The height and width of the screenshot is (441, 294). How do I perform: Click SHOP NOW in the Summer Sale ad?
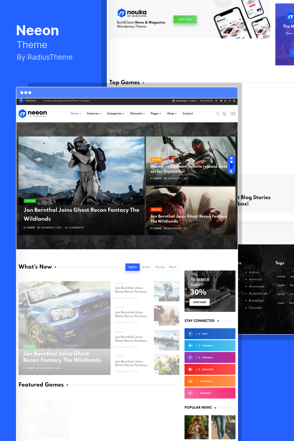click(200, 302)
